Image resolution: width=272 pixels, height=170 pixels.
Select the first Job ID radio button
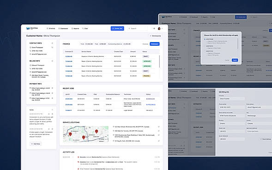click(x=205, y=39)
